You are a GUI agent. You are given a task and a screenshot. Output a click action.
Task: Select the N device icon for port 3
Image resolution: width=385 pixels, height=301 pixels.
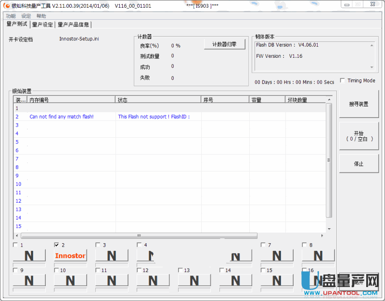112,256
